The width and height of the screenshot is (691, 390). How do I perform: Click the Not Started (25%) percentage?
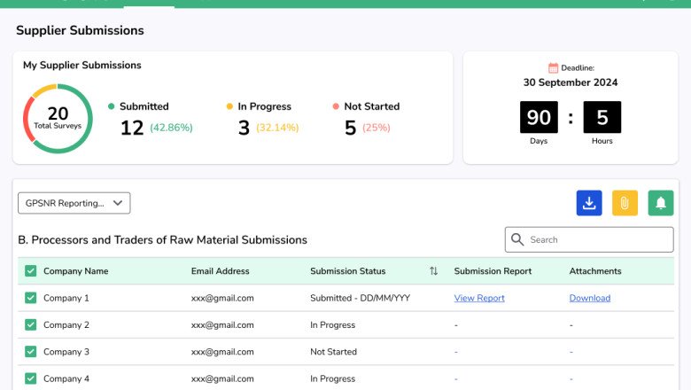[377, 128]
